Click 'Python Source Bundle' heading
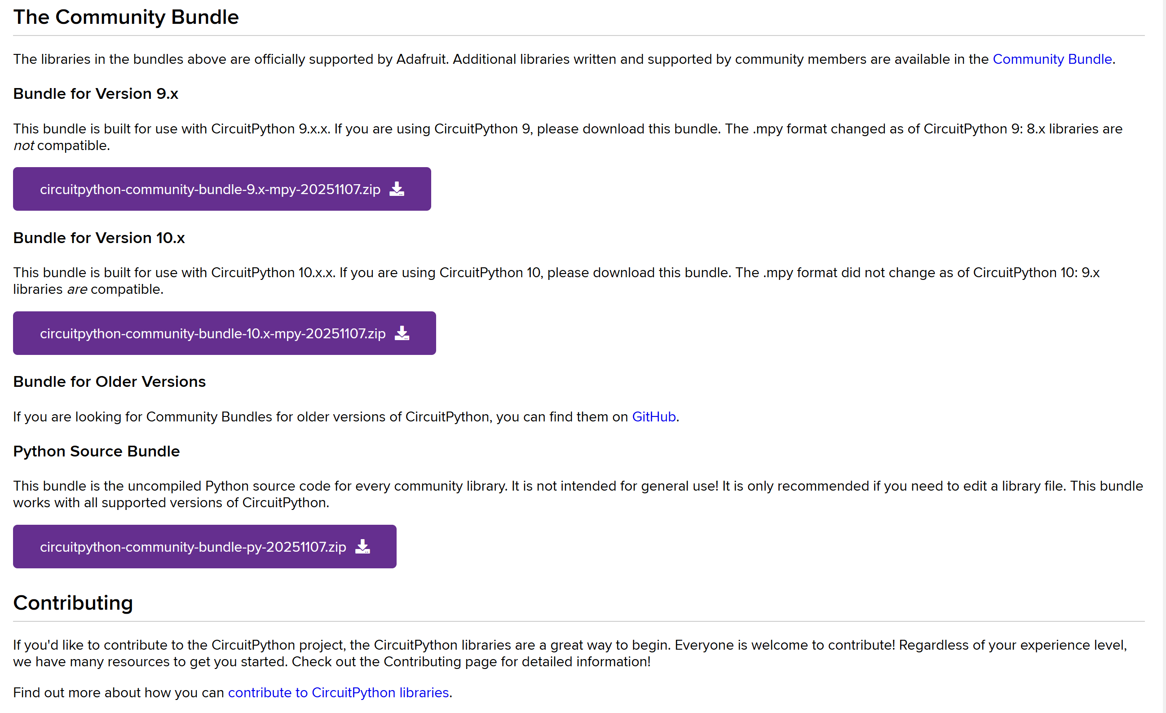The height and width of the screenshot is (713, 1166). tap(97, 451)
